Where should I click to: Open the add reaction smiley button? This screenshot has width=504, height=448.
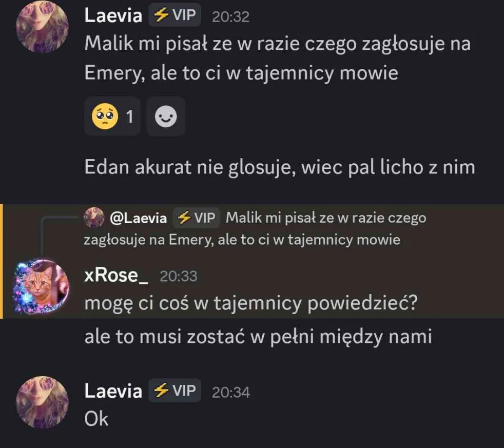(166, 116)
